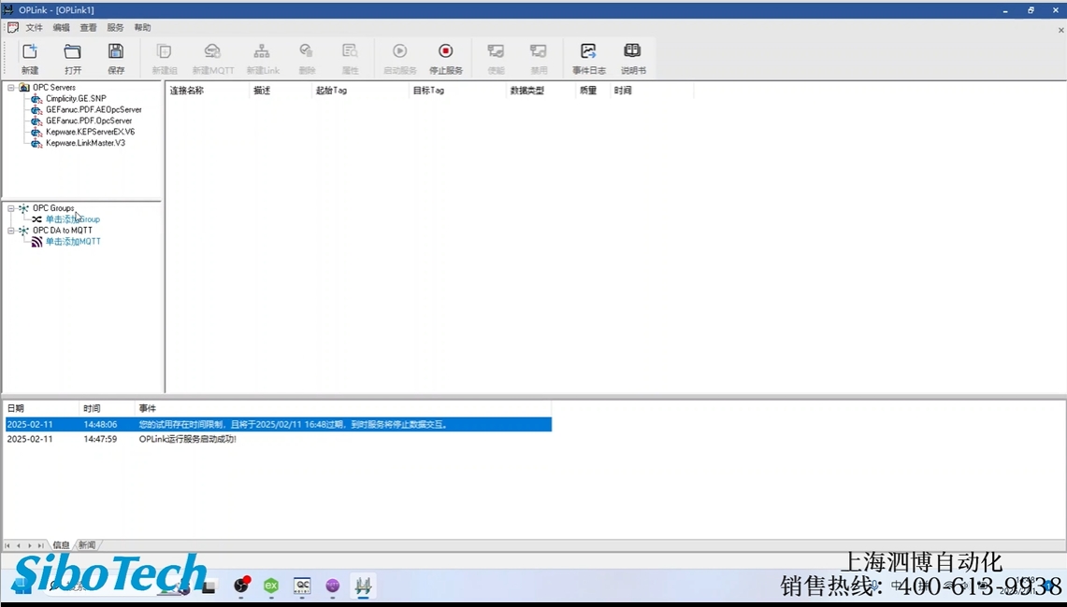Select the GEFanuc.PDF.OpcServer tree item
The height and width of the screenshot is (607, 1067).
[89, 121]
